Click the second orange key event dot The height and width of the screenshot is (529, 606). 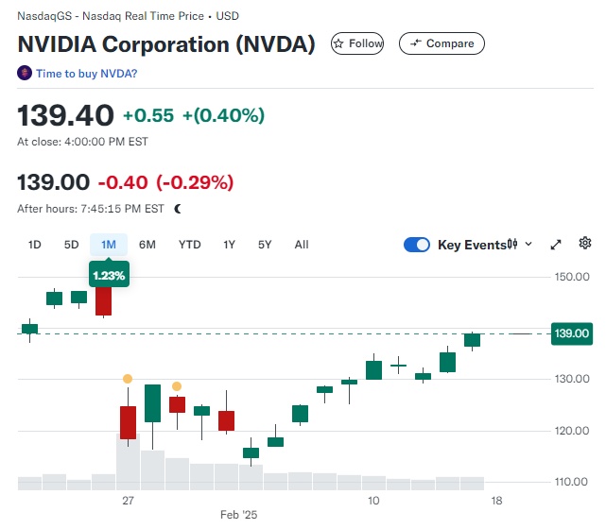177,386
